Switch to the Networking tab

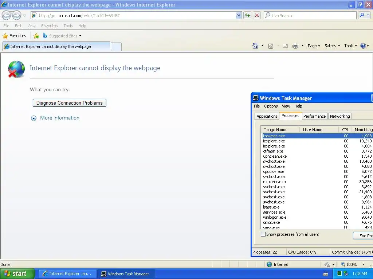click(x=340, y=116)
